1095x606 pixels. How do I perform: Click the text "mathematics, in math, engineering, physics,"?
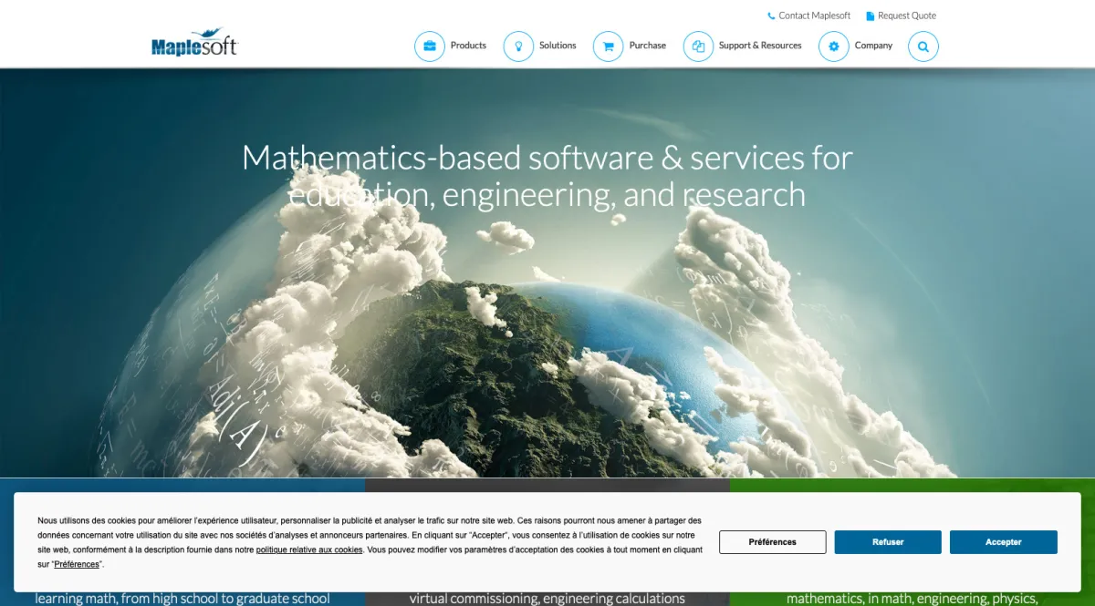point(912,599)
